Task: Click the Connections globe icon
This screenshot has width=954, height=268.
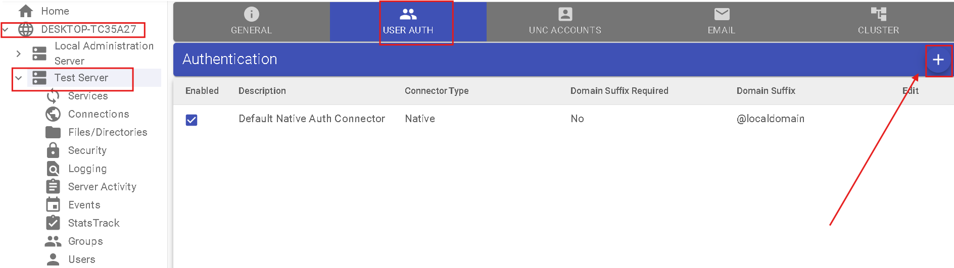Action: [x=53, y=114]
